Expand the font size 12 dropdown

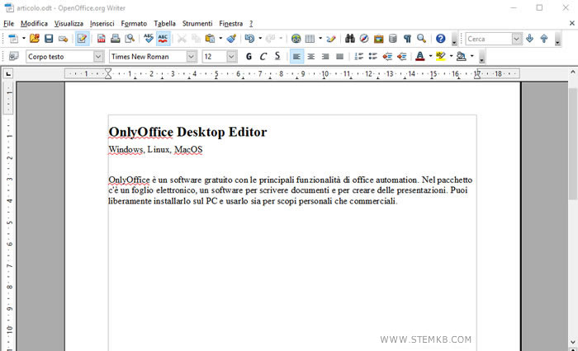[x=231, y=57]
